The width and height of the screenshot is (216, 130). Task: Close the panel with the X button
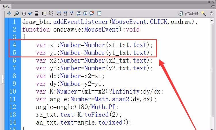pos(213,2)
